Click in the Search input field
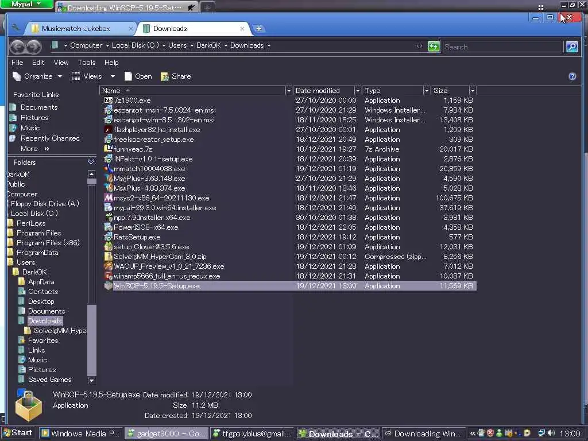 (502, 47)
